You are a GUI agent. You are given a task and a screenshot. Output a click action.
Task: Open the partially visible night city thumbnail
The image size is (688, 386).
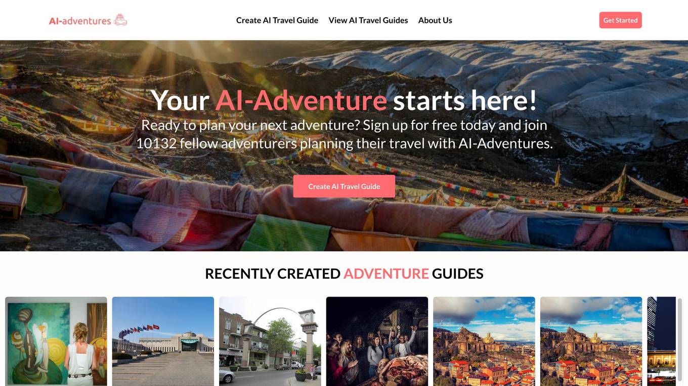coord(662,342)
